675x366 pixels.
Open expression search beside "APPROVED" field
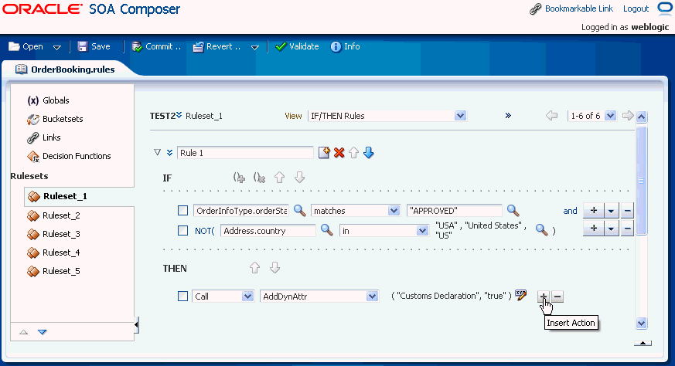[x=513, y=211]
